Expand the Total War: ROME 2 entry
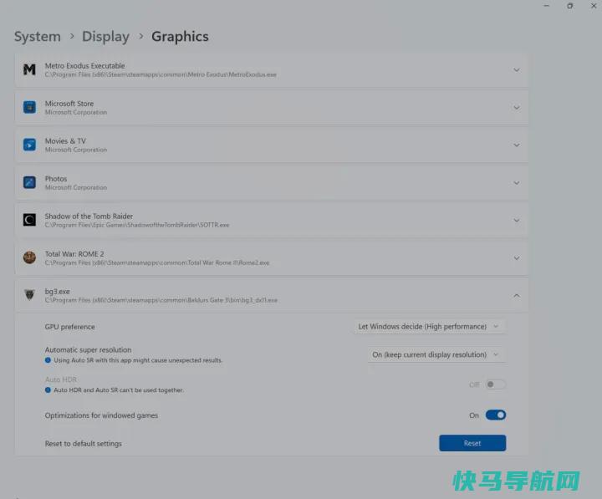This screenshot has width=602, height=499. pos(517,258)
